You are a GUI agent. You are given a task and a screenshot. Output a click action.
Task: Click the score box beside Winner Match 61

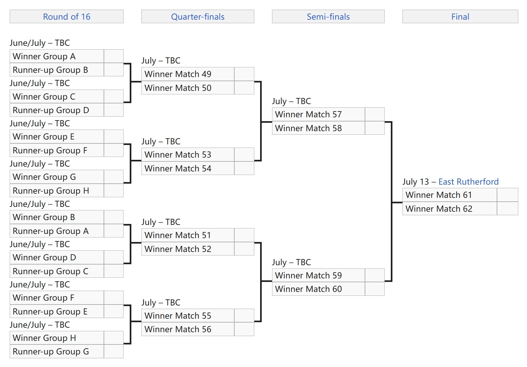[507, 195]
